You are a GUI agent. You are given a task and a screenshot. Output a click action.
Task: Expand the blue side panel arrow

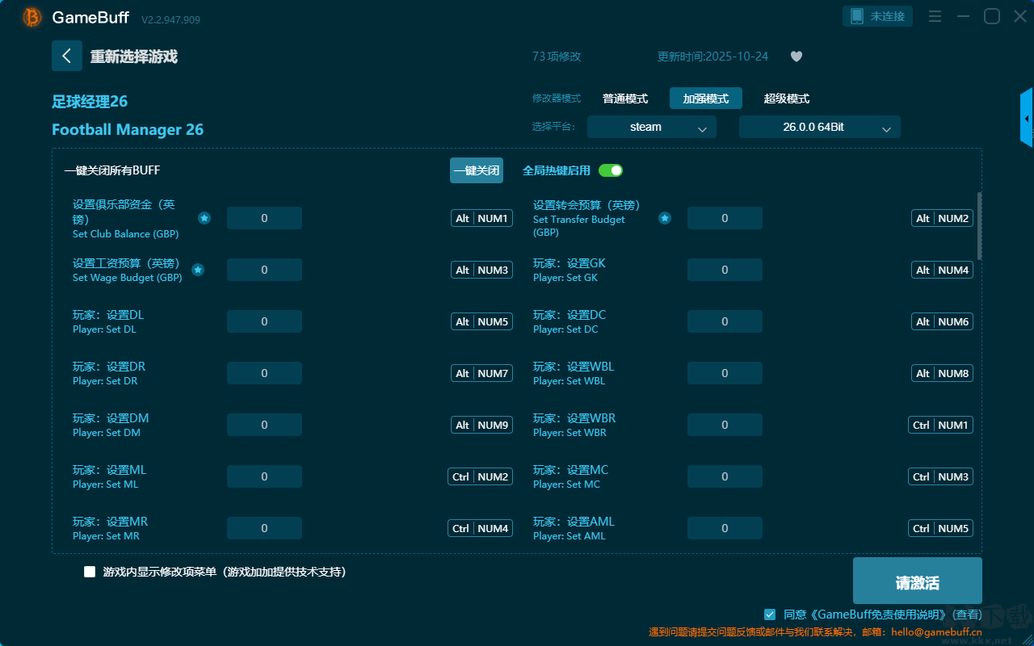point(1027,119)
